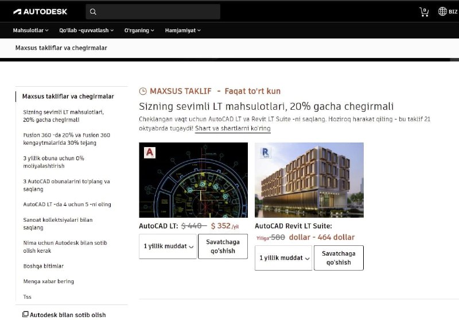Add Revit LT Suite with Savatchaga qo'shish
This screenshot has height=320, width=459.
pos(339,258)
